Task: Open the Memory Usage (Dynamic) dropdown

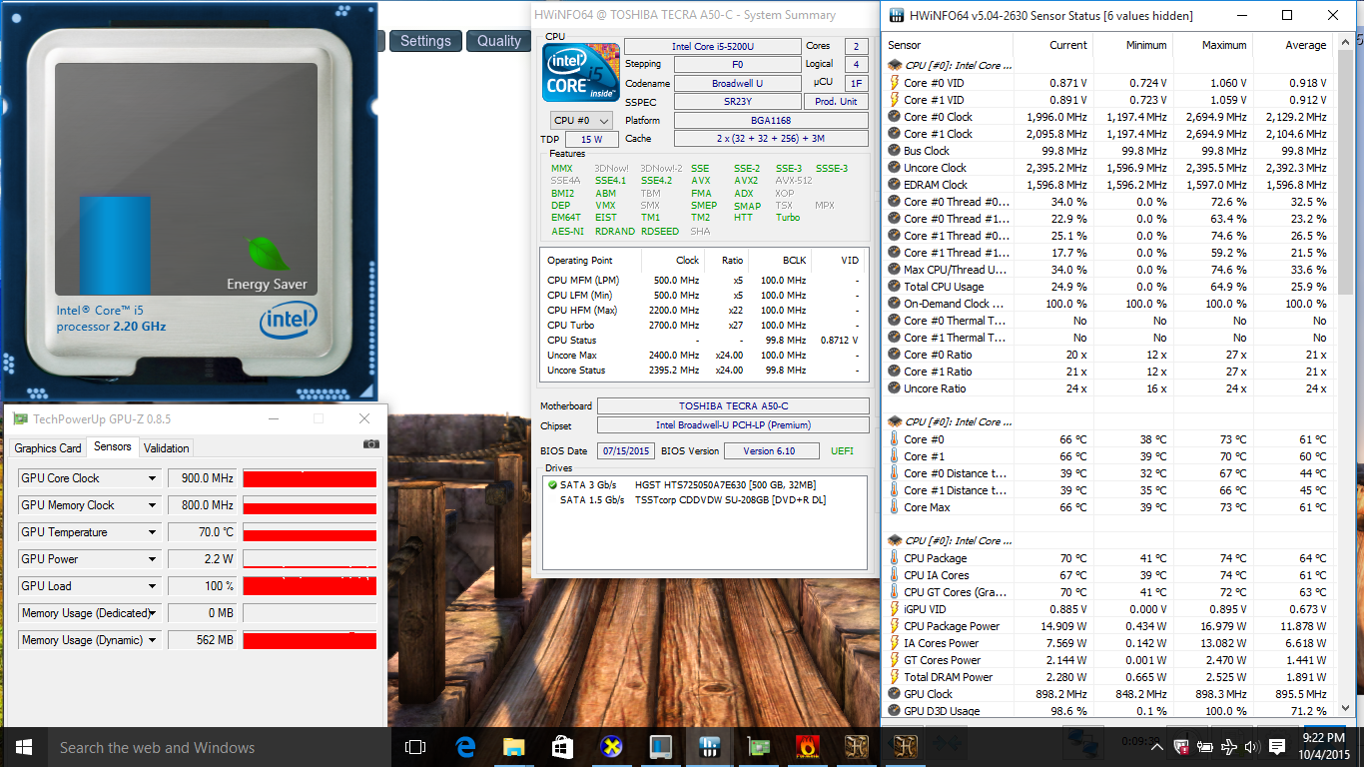Action: pyautogui.click(x=152, y=640)
